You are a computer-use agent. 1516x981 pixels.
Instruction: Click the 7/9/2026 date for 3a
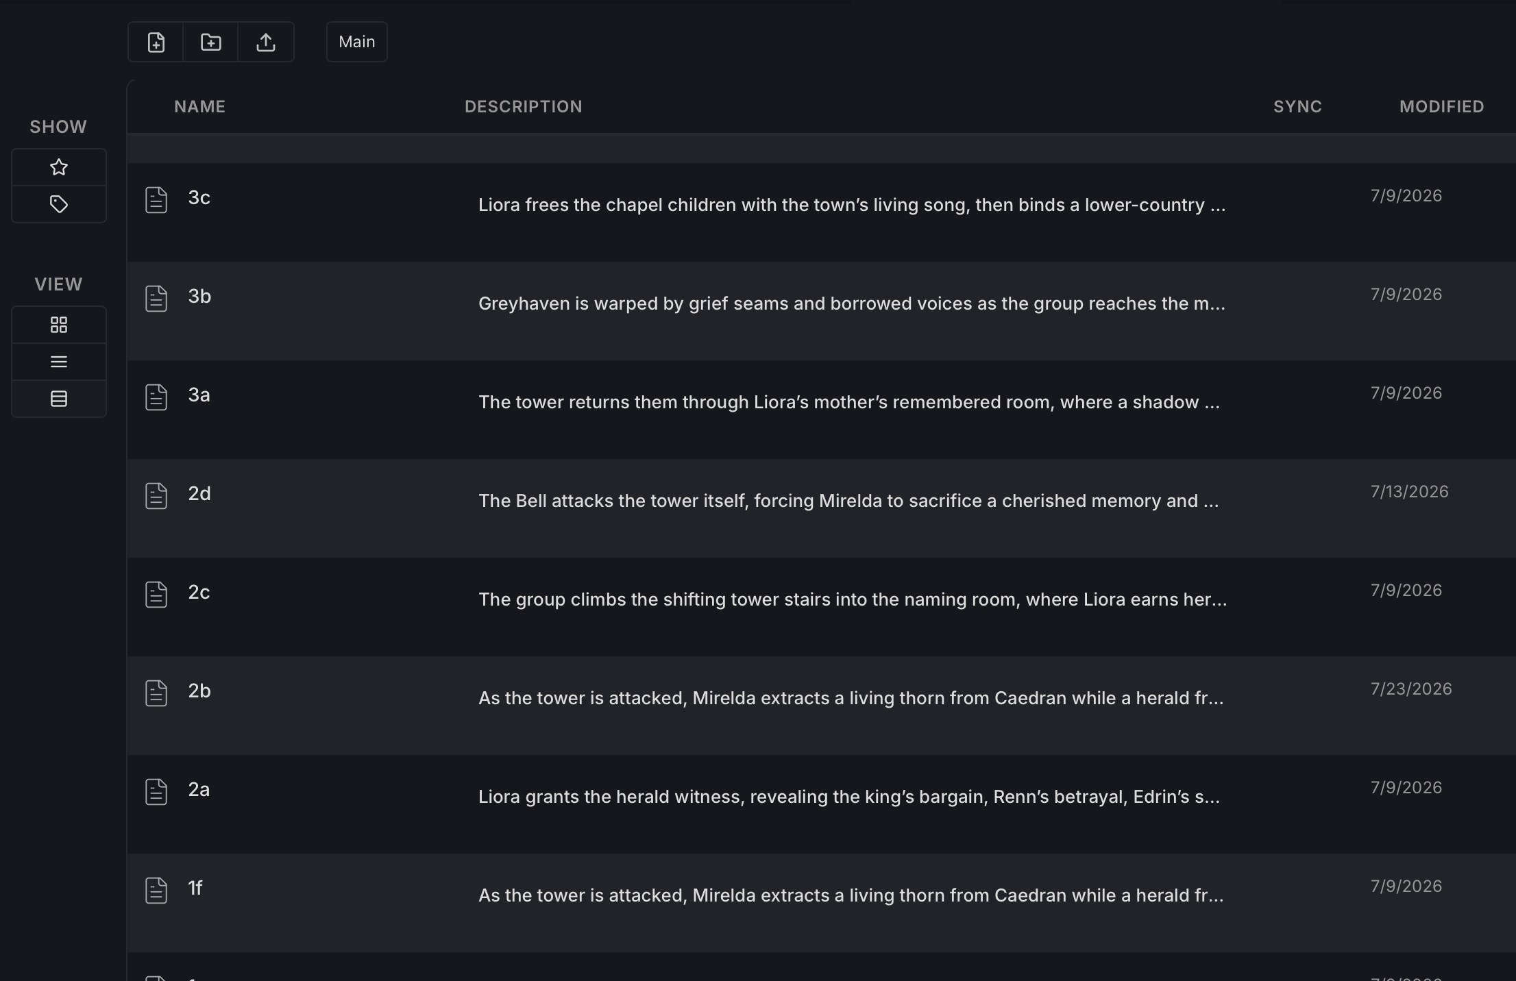tap(1406, 393)
